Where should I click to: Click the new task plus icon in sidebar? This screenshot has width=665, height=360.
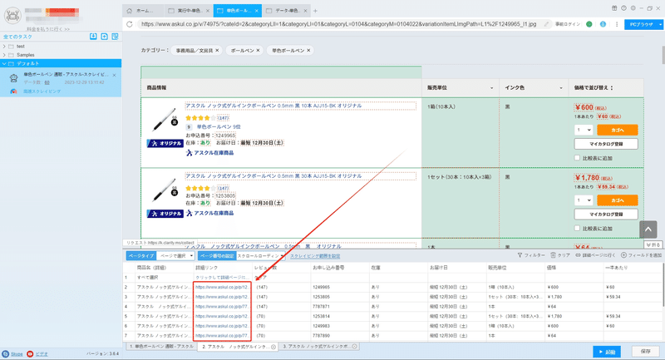pyautogui.click(x=105, y=37)
